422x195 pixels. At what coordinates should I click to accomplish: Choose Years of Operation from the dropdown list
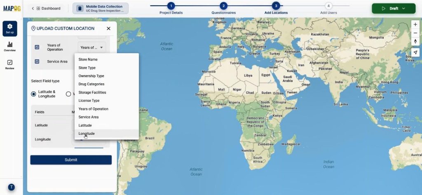point(107,109)
